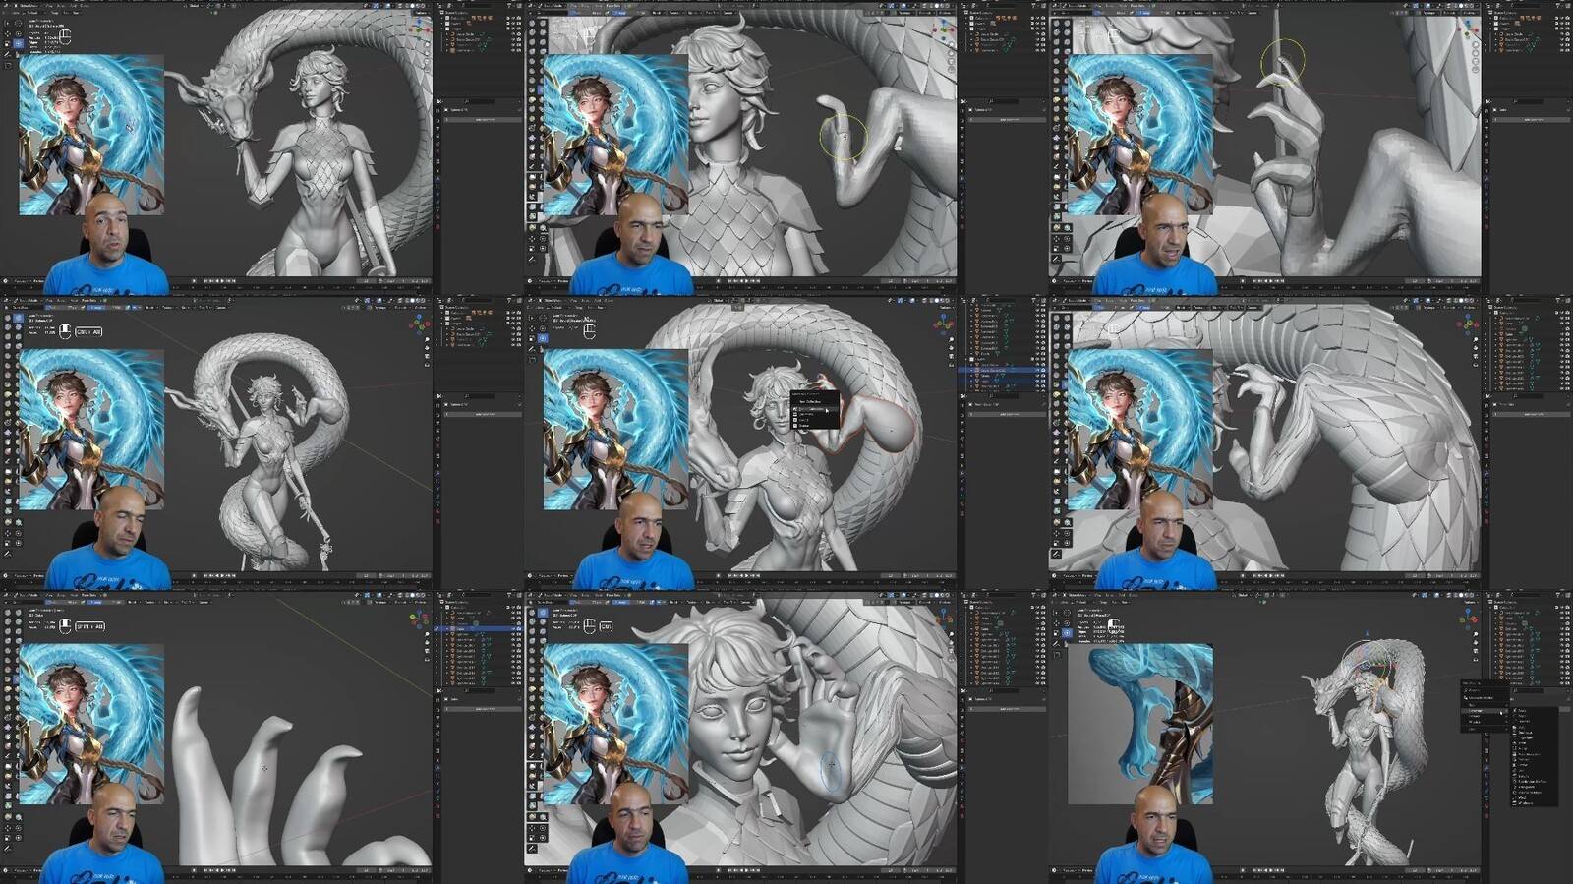Screen dimensions: 1573x884
Task: Click zoom magnifier icon in context-menu frame viewport
Action: (951, 339)
